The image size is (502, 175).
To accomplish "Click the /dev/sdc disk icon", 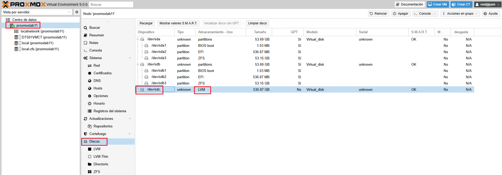I will point(142,89).
